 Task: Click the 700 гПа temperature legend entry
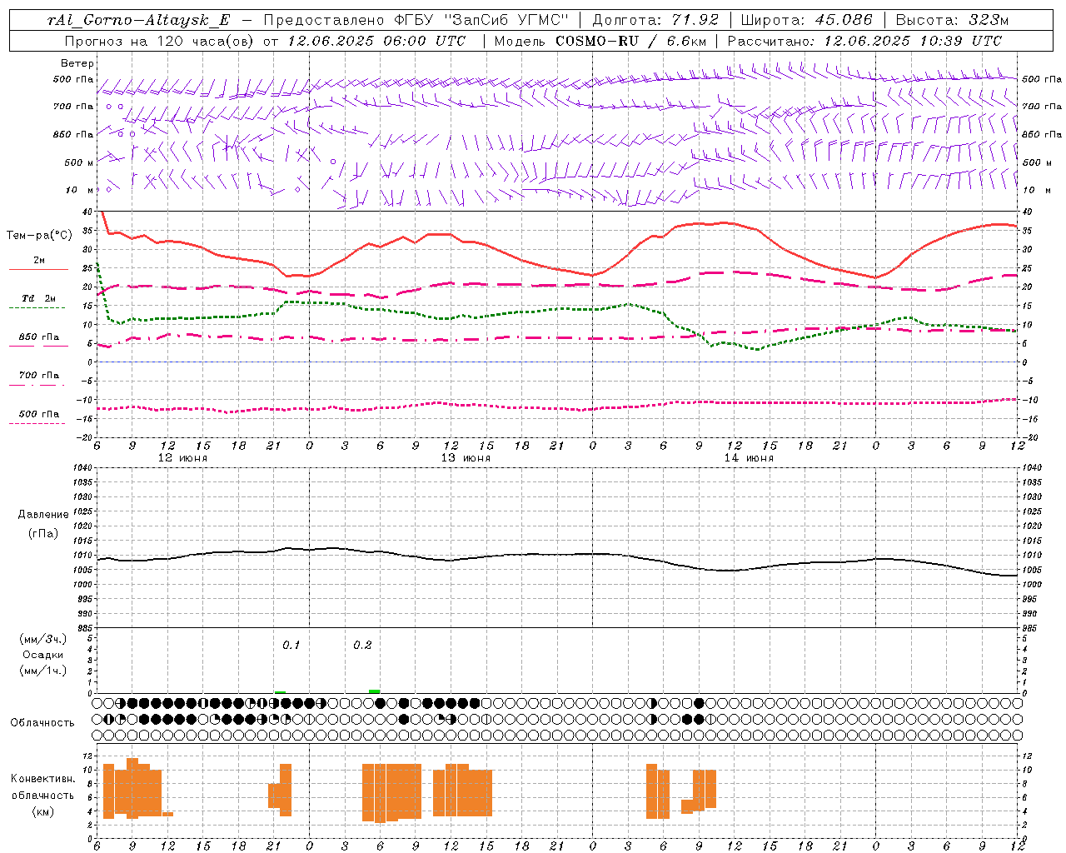[x=39, y=376]
